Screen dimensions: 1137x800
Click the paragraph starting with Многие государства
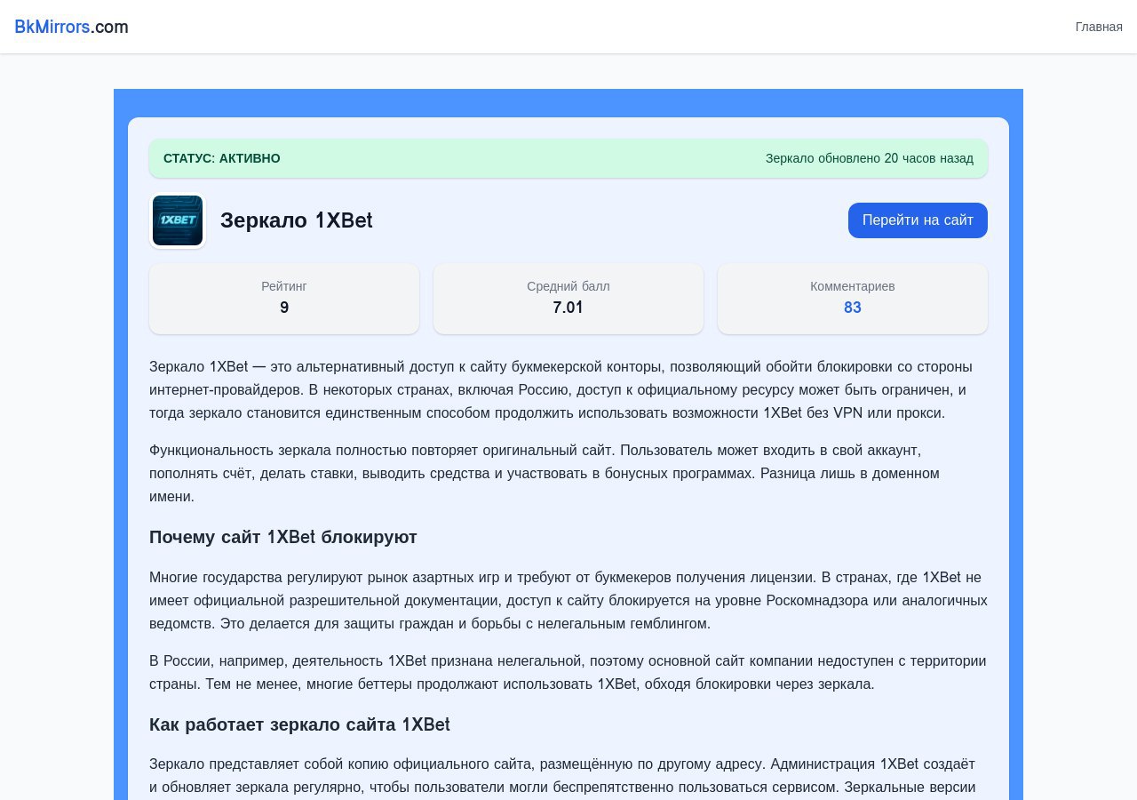tap(568, 600)
